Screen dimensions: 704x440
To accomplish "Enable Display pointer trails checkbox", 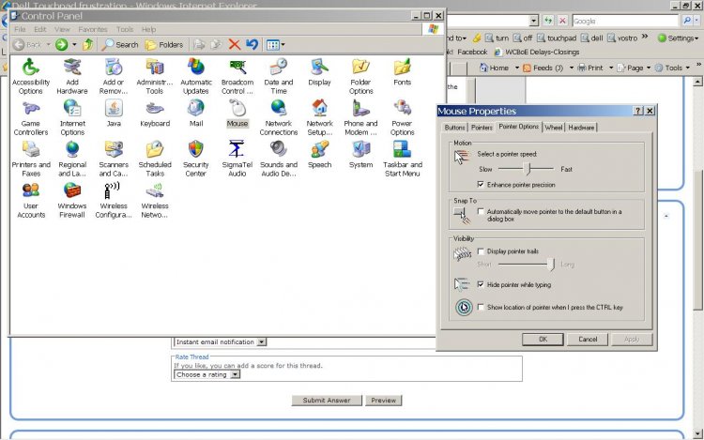I will [481, 251].
